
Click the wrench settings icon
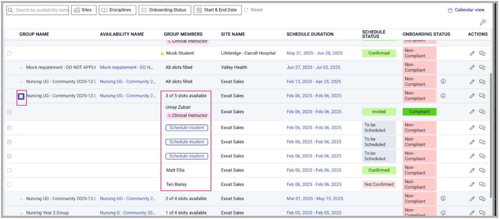coord(482,23)
